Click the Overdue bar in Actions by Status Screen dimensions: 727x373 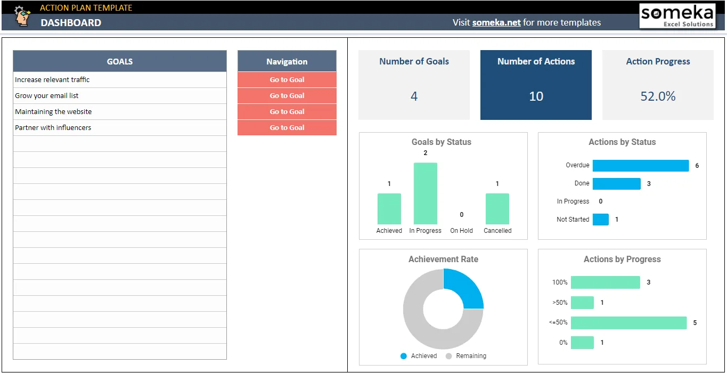[641, 166]
